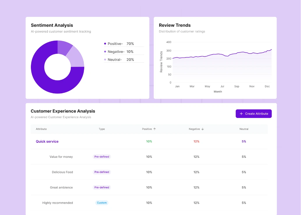Click Value for money 12% negative cell
This screenshot has width=301, height=215.
(x=196, y=157)
